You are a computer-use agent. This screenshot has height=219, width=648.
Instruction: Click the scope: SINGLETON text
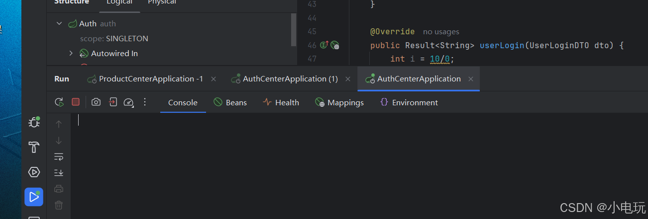114,38
